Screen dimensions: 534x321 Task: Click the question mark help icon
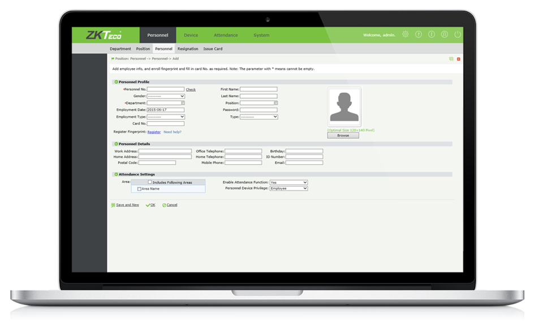tap(419, 35)
